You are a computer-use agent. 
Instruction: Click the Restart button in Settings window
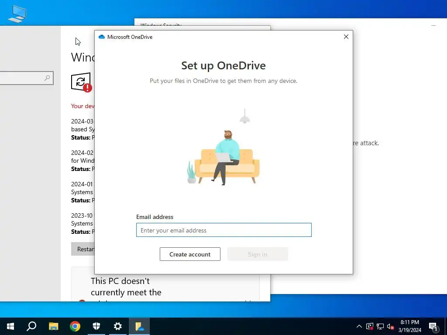tap(83, 249)
